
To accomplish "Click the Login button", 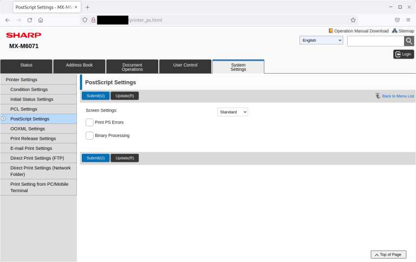I will 404,54.
